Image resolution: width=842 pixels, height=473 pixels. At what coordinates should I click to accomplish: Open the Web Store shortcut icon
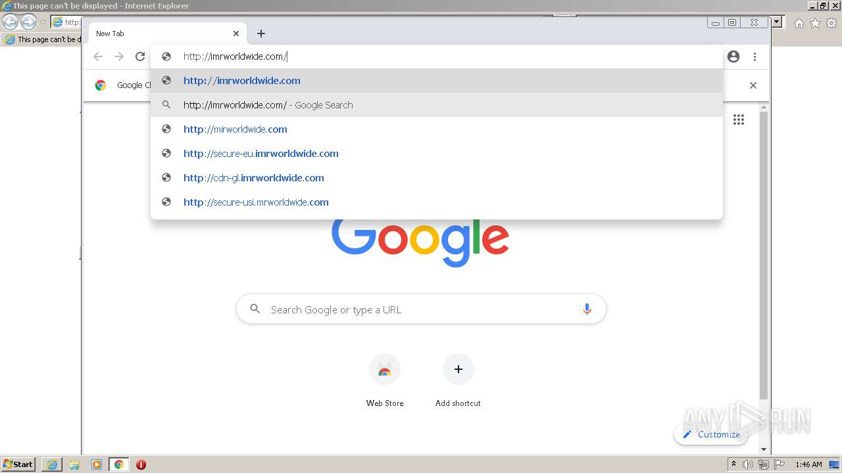coord(385,370)
